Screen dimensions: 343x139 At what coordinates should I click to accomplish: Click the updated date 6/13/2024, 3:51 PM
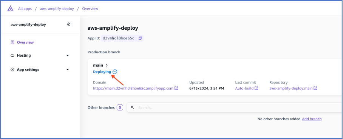pyautogui.click(x=207, y=88)
